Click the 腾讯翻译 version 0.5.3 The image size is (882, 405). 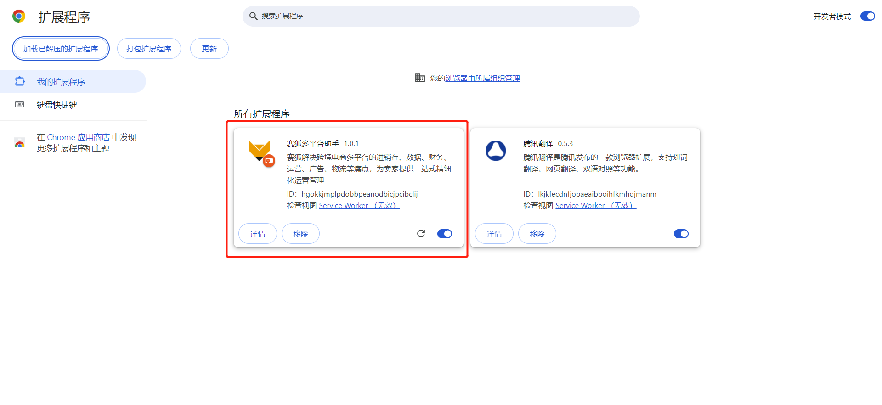[565, 144]
